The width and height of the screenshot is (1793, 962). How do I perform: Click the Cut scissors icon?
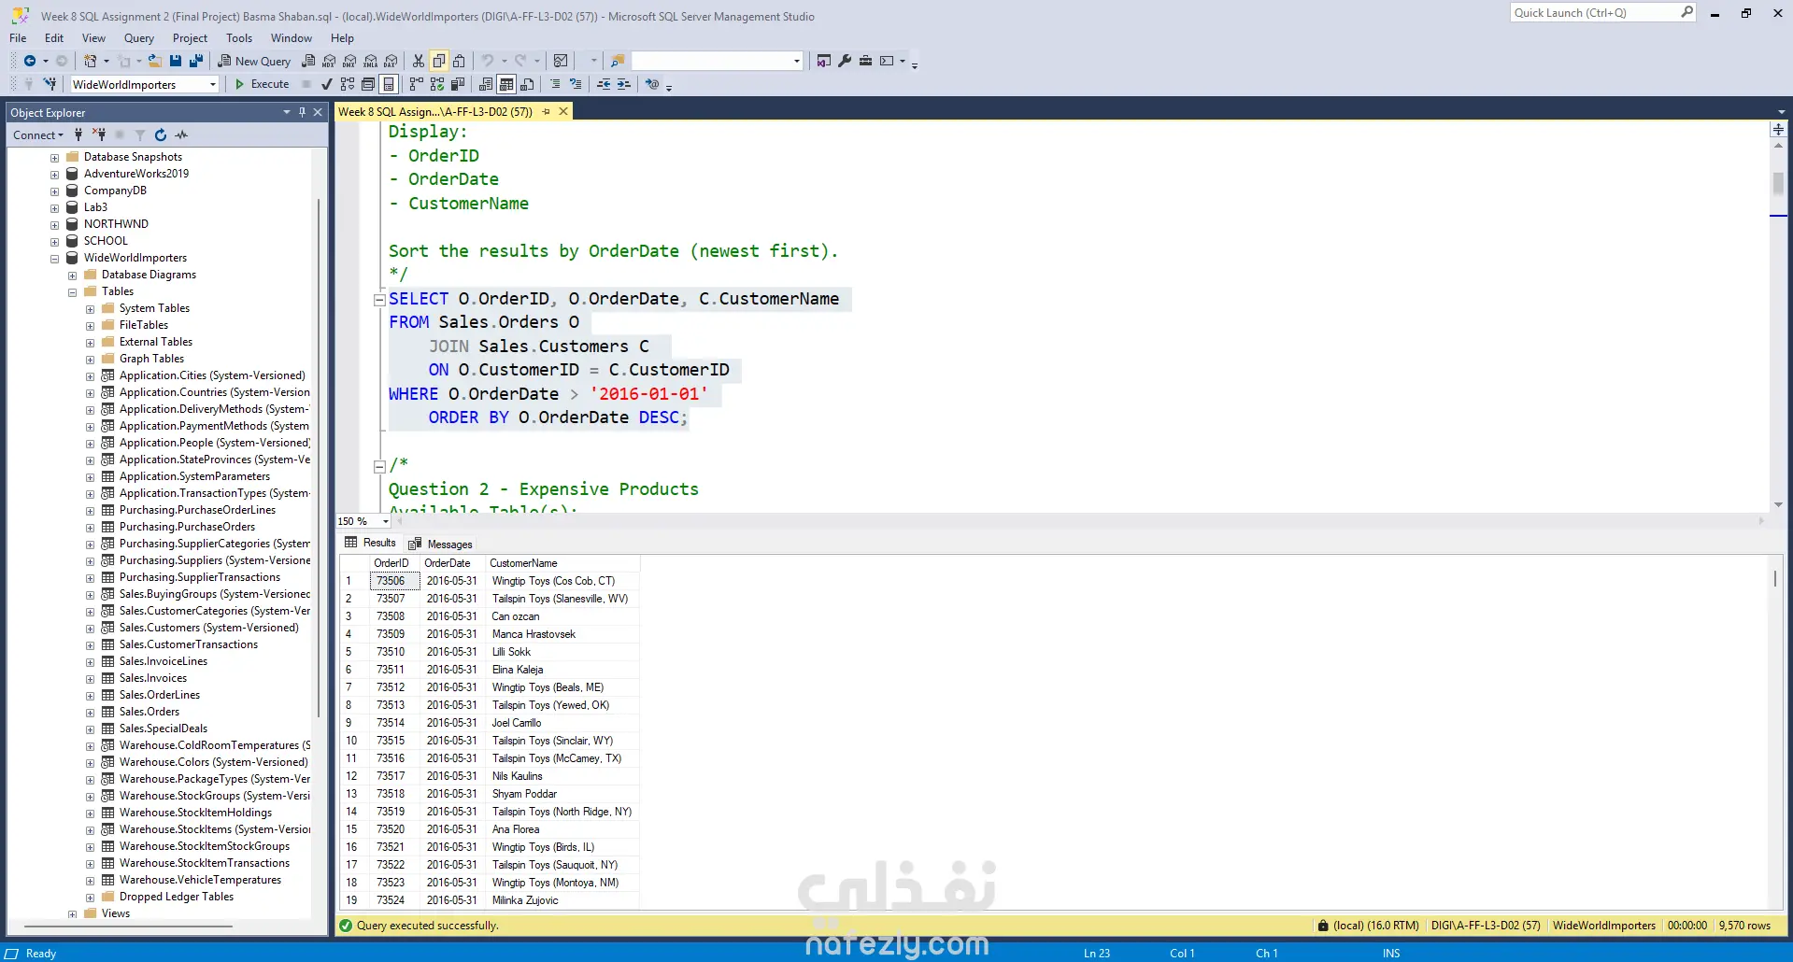419,61
